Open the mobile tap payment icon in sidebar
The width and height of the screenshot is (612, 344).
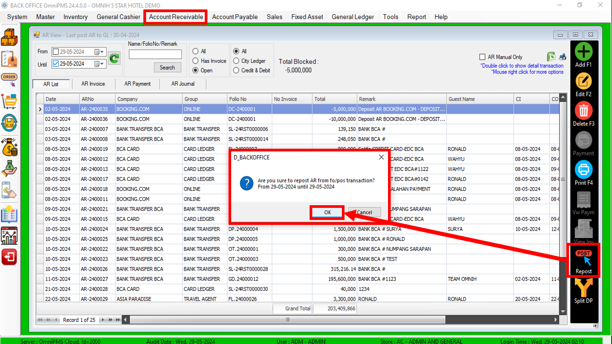(x=9, y=190)
